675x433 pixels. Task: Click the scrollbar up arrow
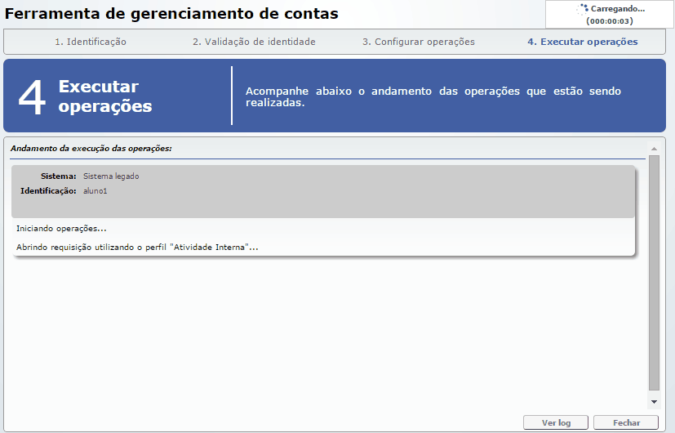[653, 148]
